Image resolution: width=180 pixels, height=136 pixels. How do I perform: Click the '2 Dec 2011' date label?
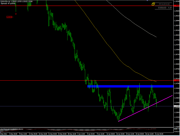3,134
